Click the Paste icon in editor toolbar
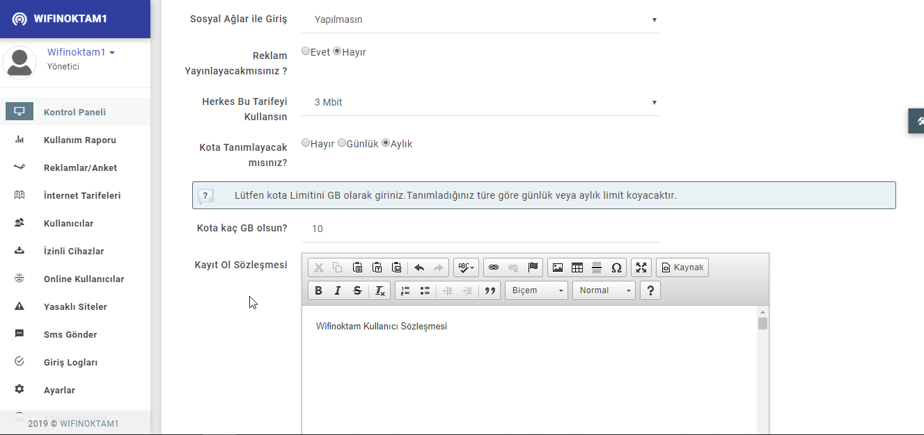The image size is (924, 435). click(x=357, y=268)
